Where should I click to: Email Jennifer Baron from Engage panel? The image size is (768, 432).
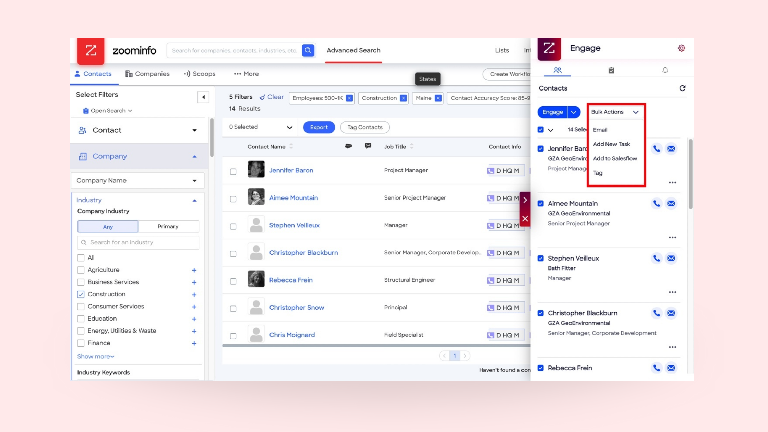tap(671, 149)
